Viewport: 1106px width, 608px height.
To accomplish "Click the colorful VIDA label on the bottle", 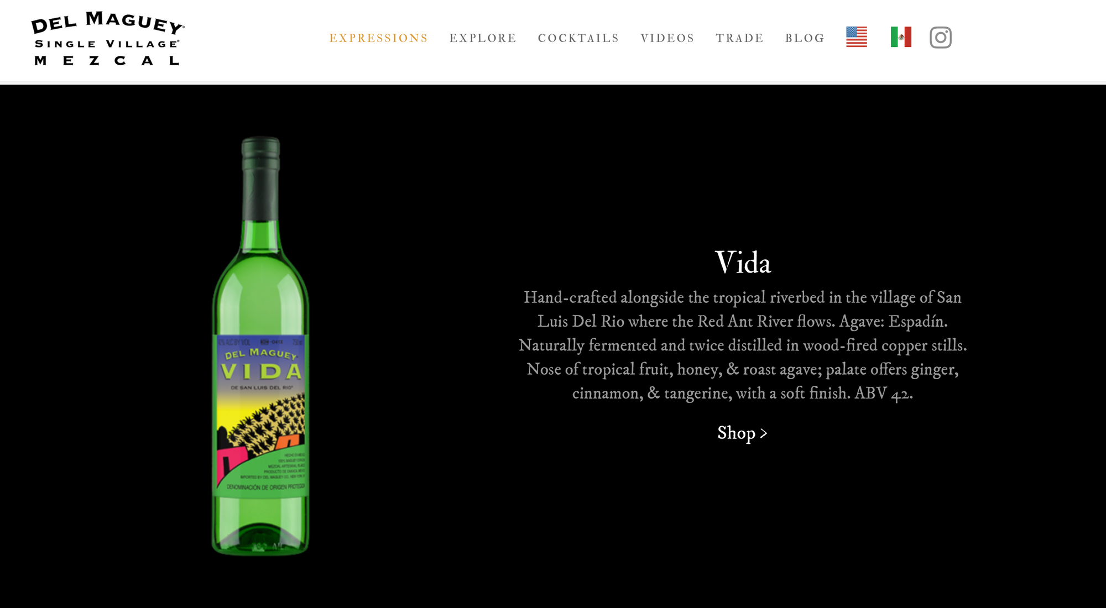I will point(260,415).
